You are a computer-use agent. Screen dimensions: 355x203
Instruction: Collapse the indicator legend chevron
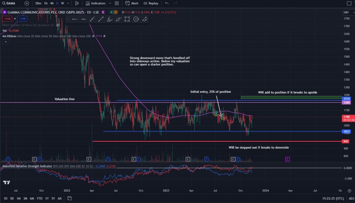pos(6,42)
